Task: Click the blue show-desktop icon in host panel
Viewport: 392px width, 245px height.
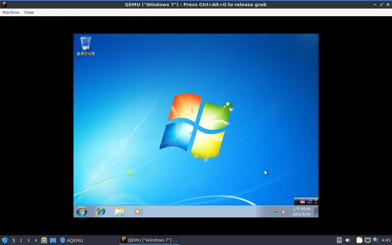Action: point(53,240)
